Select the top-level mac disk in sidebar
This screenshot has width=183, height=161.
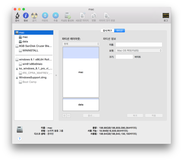pos(34,33)
